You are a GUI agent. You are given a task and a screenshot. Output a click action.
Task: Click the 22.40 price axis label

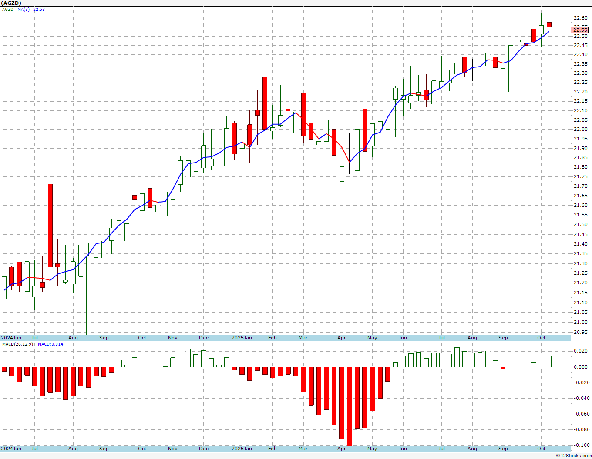click(x=580, y=54)
